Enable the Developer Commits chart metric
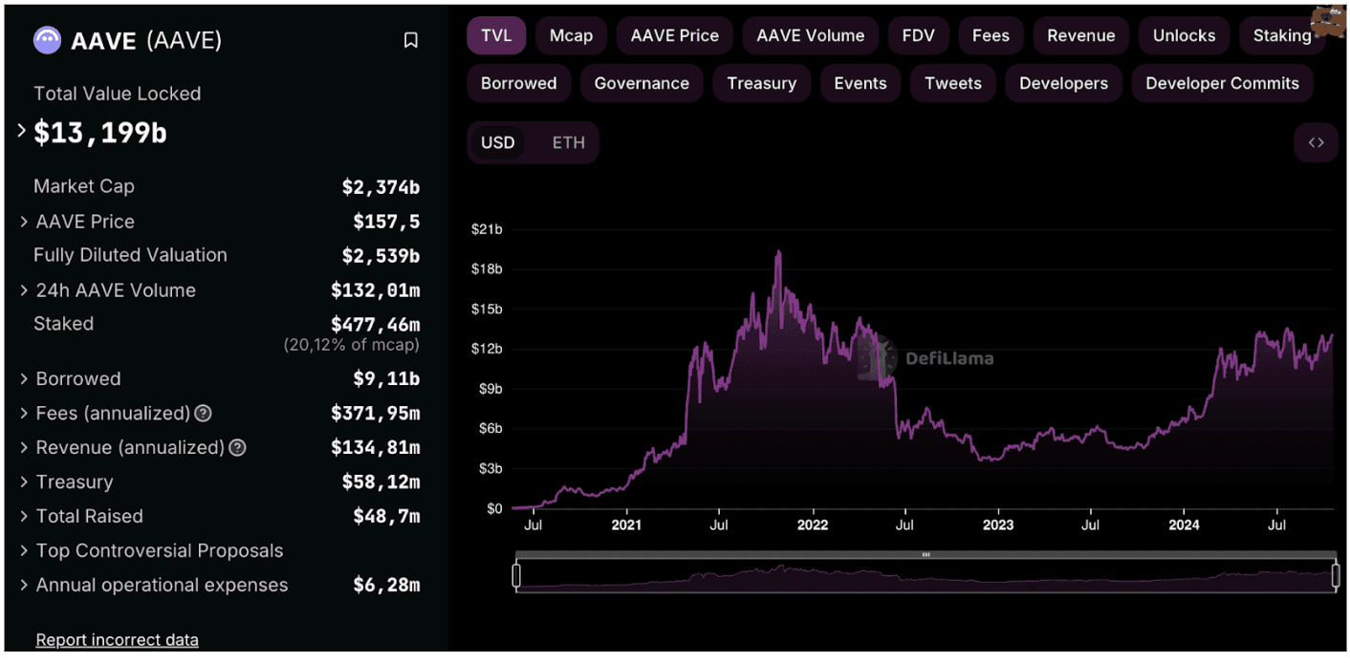 (x=1222, y=84)
